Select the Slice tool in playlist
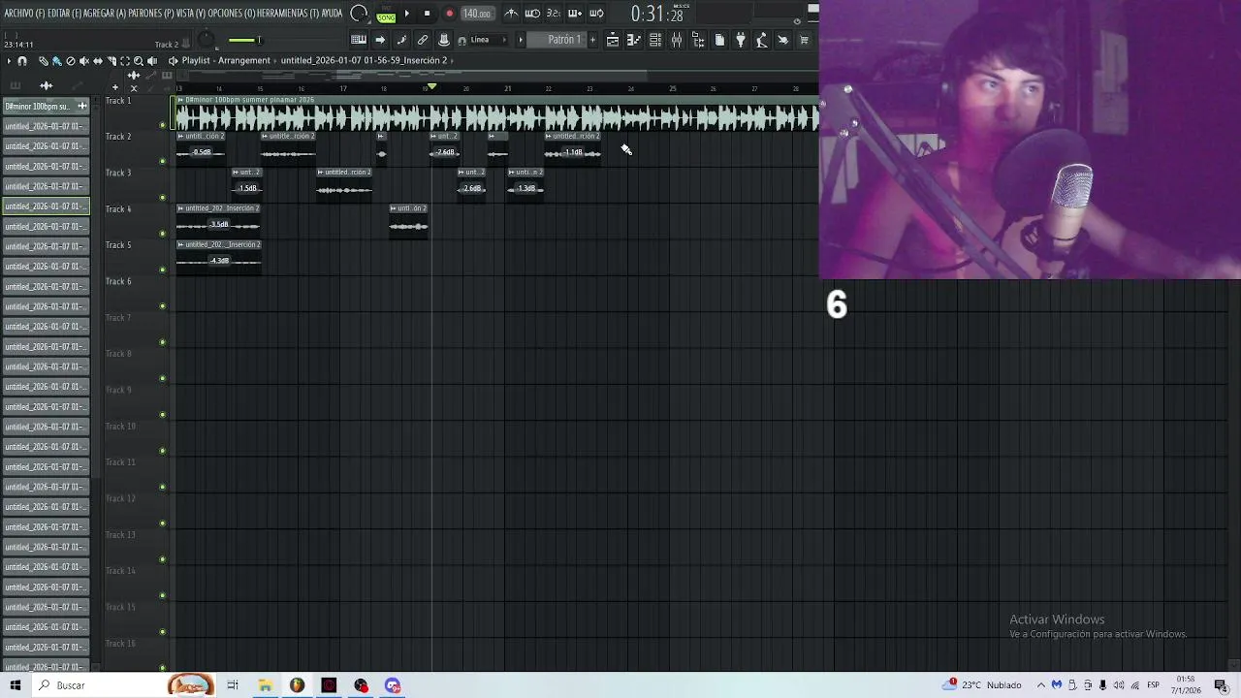Image resolution: width=1241 pixels, height=698 pixels. [x=111, y=61]
